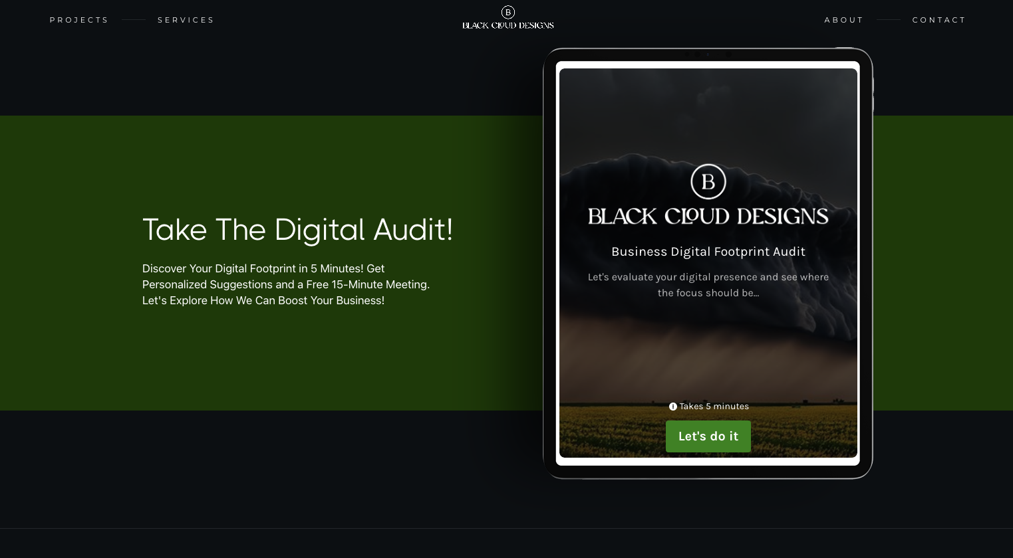Select the ABOUT link in the navbar
1013x558 pixels.
coord(843,20)
